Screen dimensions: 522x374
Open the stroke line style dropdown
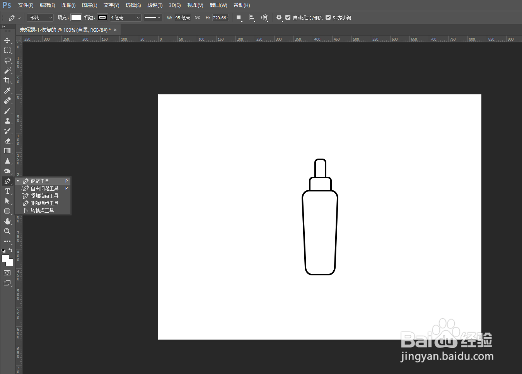[152, 17]
